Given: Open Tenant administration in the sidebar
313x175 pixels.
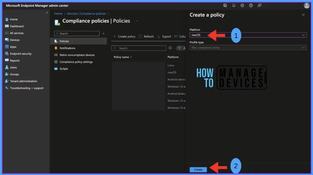Looking at the screenshot, I should pyautogui.click(x=23, y=81).
